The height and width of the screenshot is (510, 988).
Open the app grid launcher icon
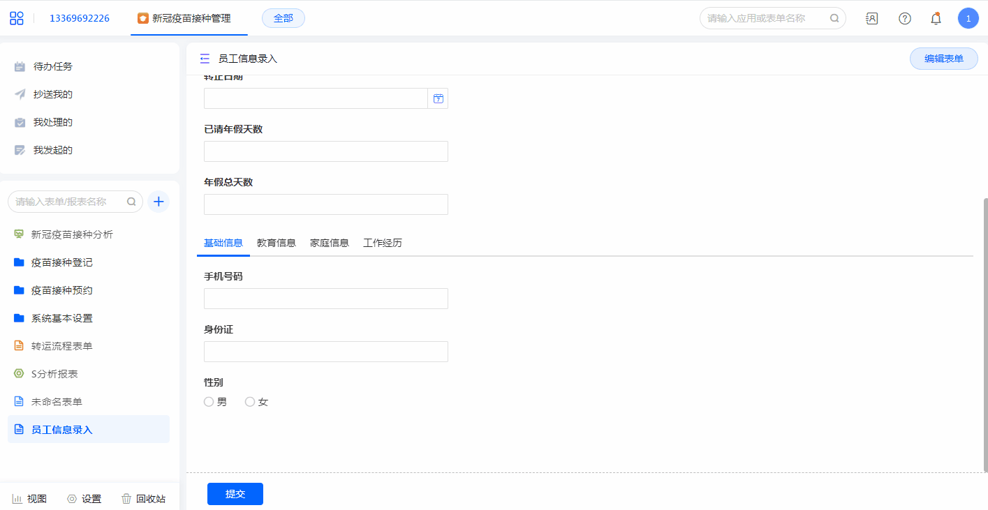point(17,18)
